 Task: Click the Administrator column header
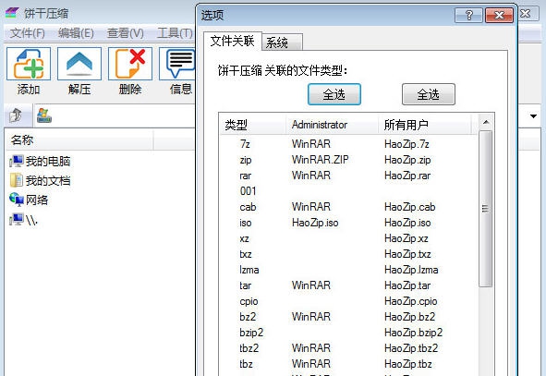pyautogui.click(x=333, y=125)
